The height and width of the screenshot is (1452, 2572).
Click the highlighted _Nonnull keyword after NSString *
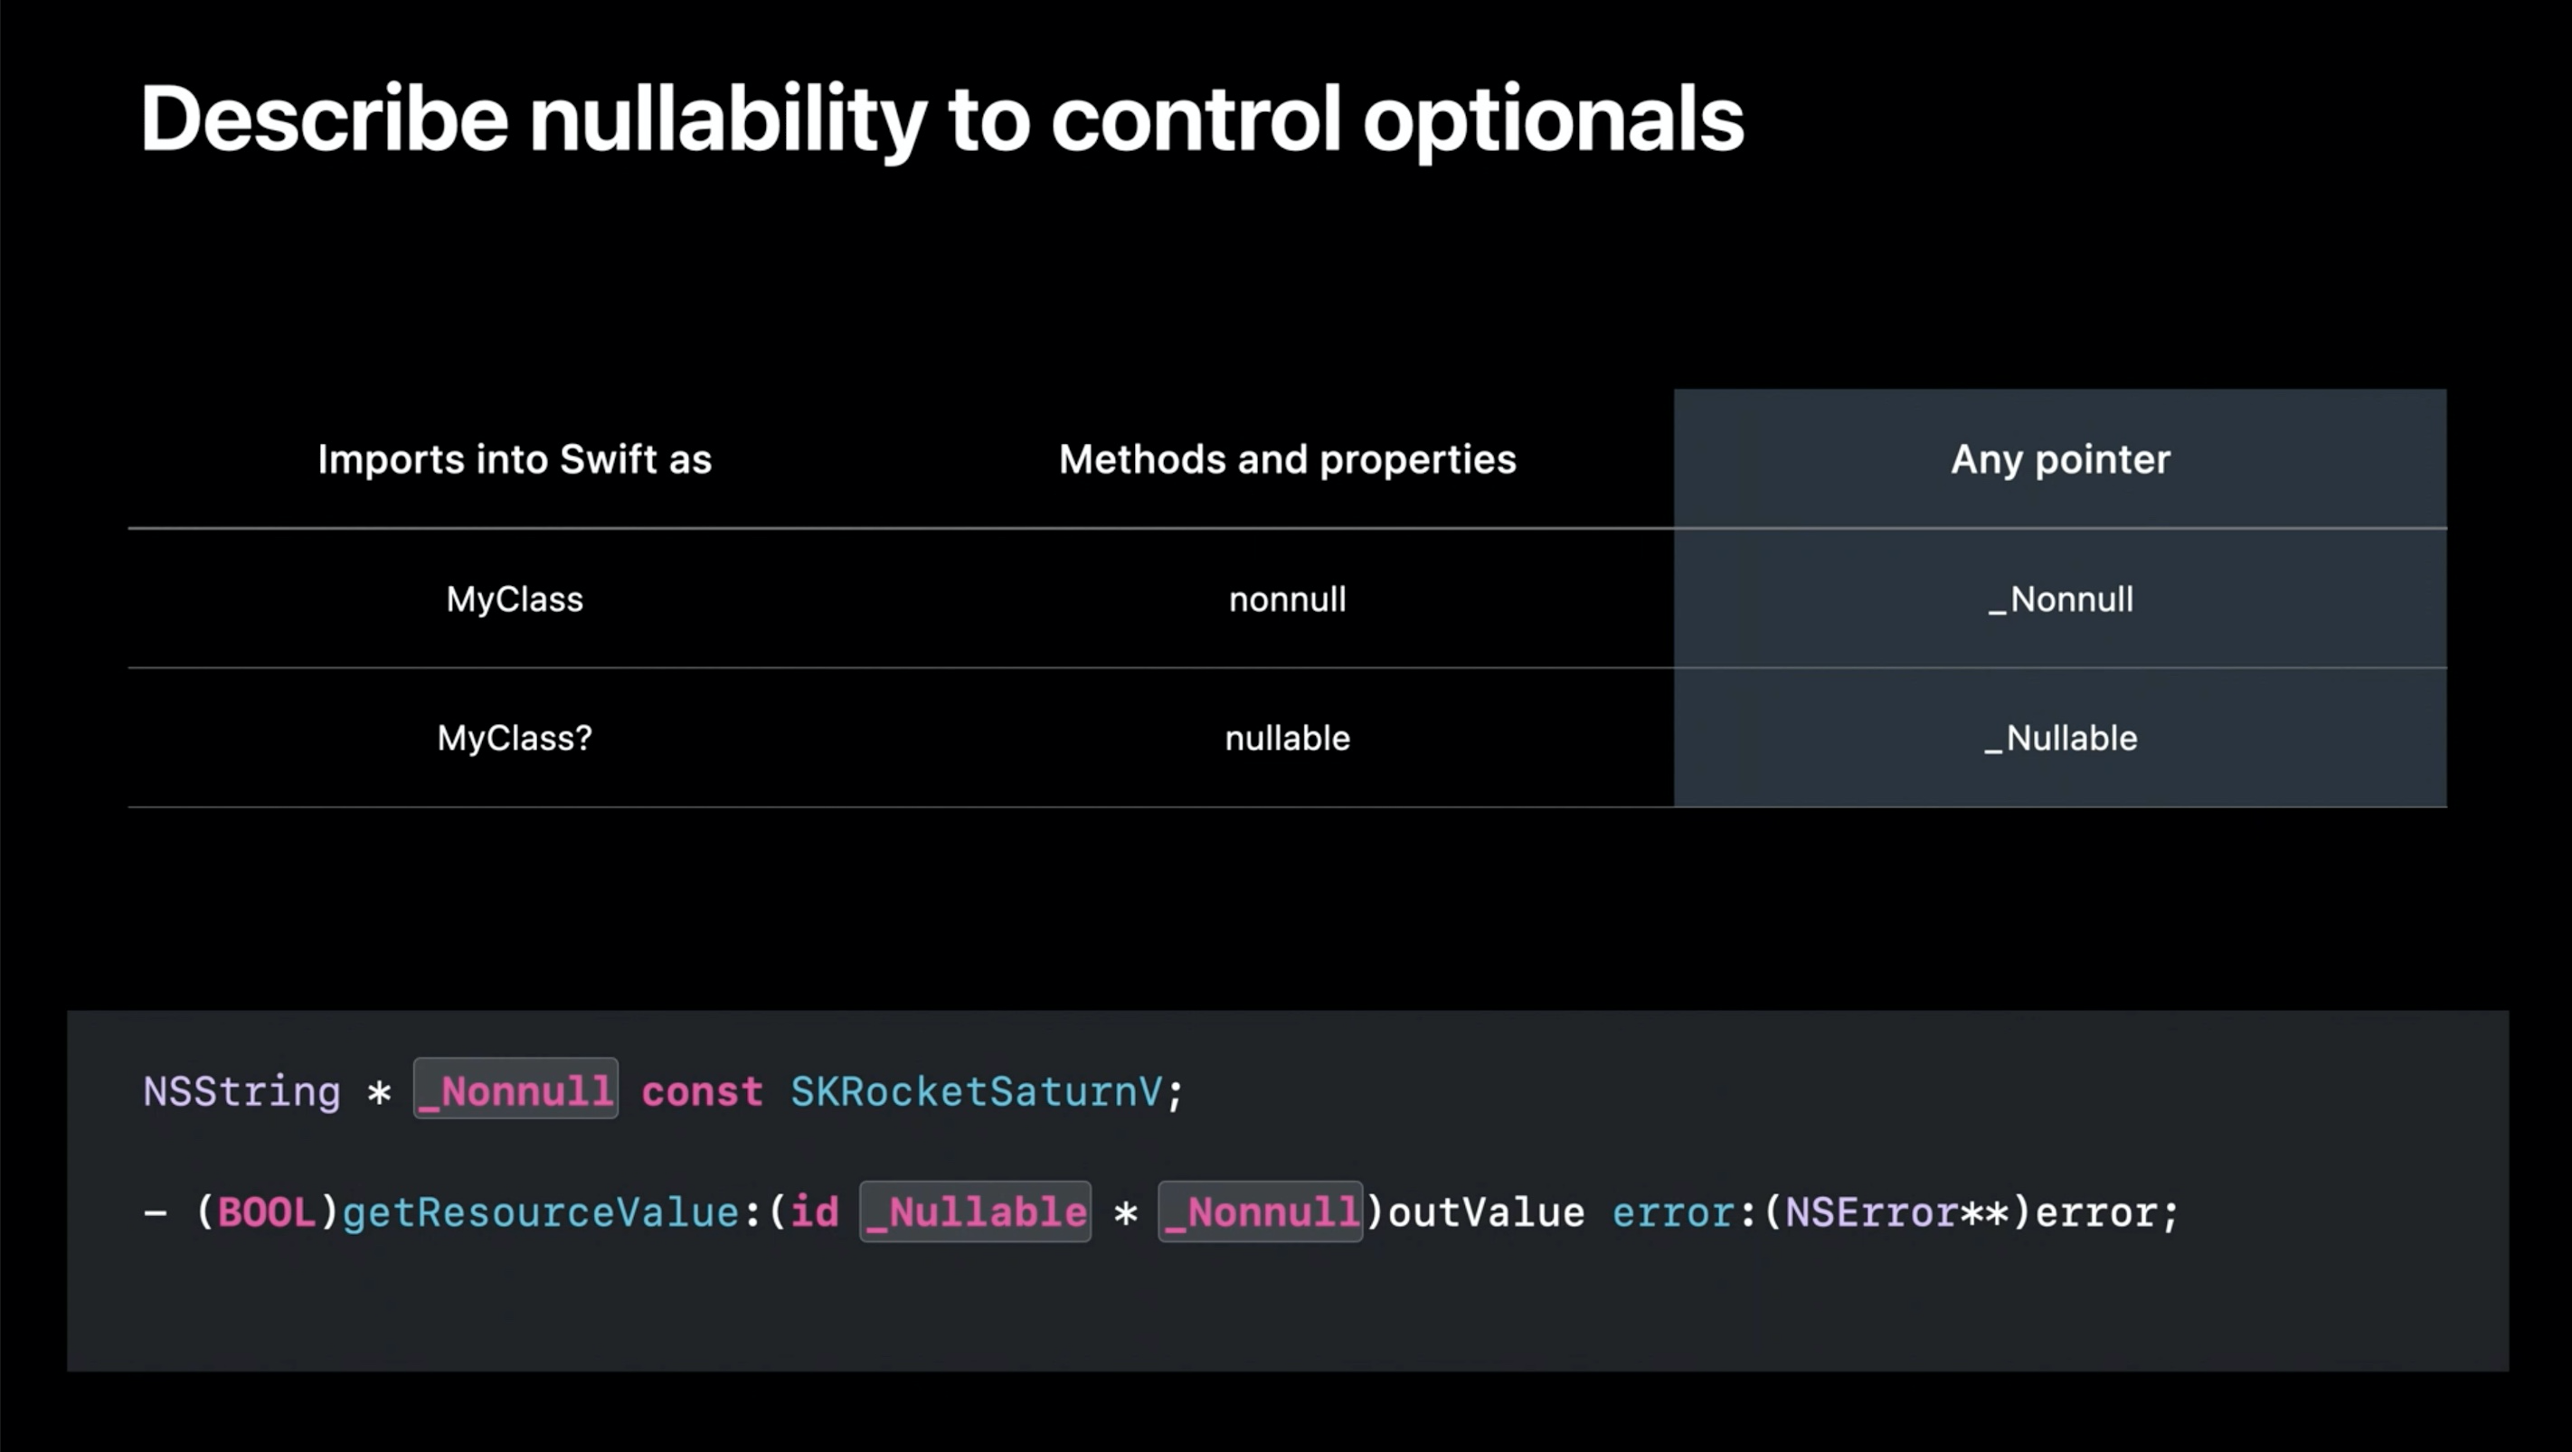tap(515, 1089)
